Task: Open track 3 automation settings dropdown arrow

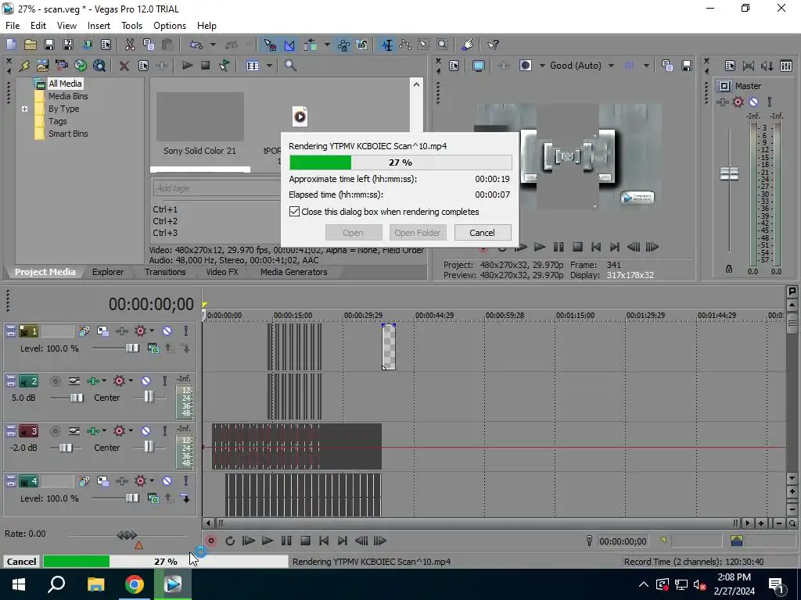Action: (x=131, y=431)
